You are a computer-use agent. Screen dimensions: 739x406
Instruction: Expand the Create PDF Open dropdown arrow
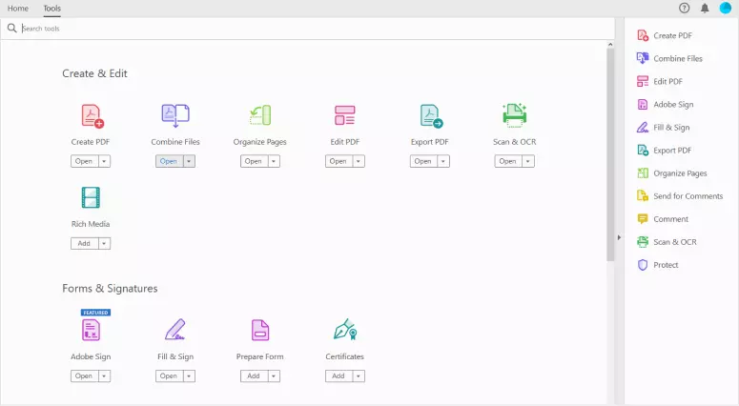click(x=104, y=161)
